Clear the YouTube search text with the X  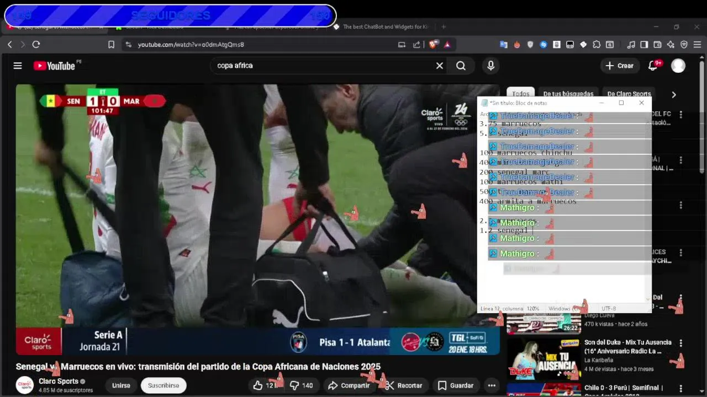pos(440,66)
